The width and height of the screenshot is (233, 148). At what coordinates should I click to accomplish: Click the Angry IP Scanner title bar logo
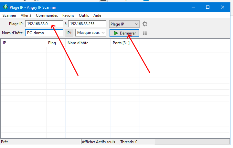click(5, 7)
